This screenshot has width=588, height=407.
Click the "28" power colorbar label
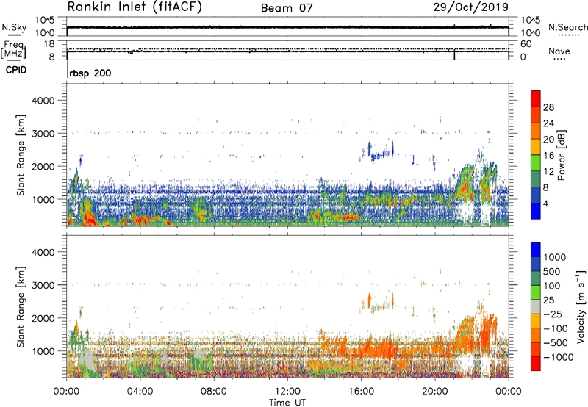tap(548, 107)
